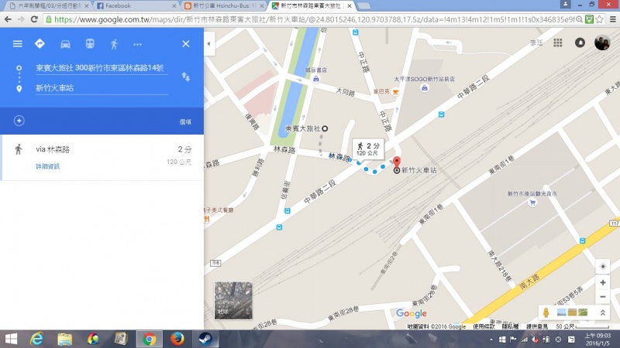Select driving travel mode car icon
This screenshot has height=348, width=620.
pyautogui.click(x=65, y=44)
